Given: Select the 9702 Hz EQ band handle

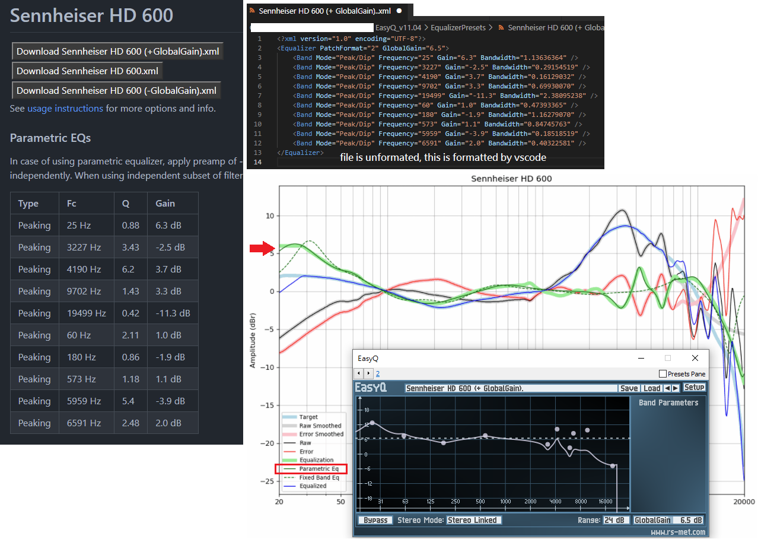Looking at the screenshot, I should (587, 430).
